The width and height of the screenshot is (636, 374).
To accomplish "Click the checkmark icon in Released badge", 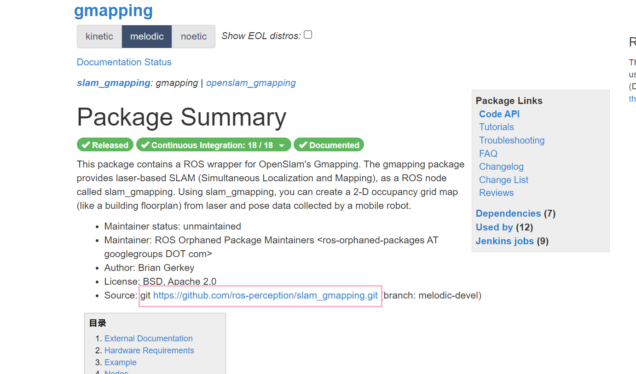I will tap(86, 145).
